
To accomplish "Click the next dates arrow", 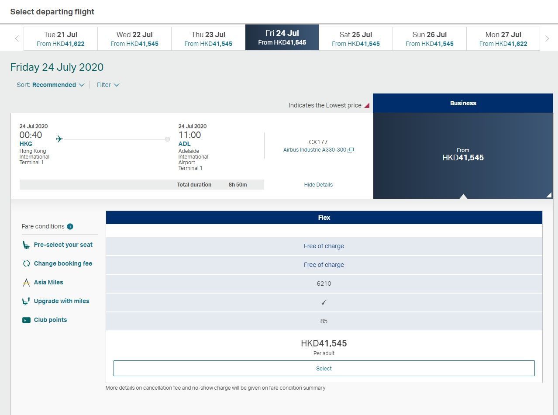I will (547, 38).
